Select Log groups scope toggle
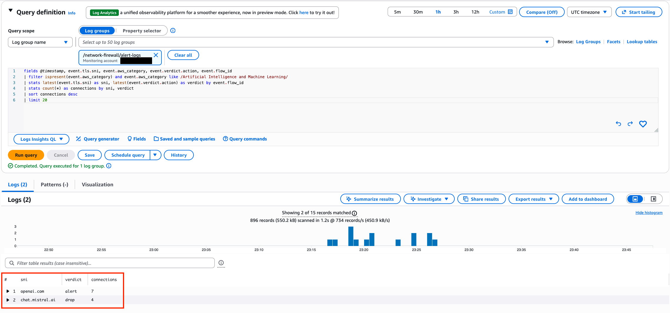Viewport: 670px width, 313px height. coord(97,31)
